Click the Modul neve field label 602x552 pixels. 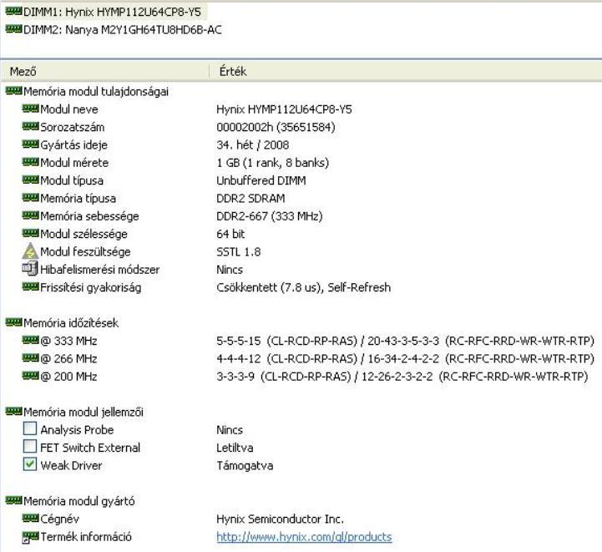69,109
